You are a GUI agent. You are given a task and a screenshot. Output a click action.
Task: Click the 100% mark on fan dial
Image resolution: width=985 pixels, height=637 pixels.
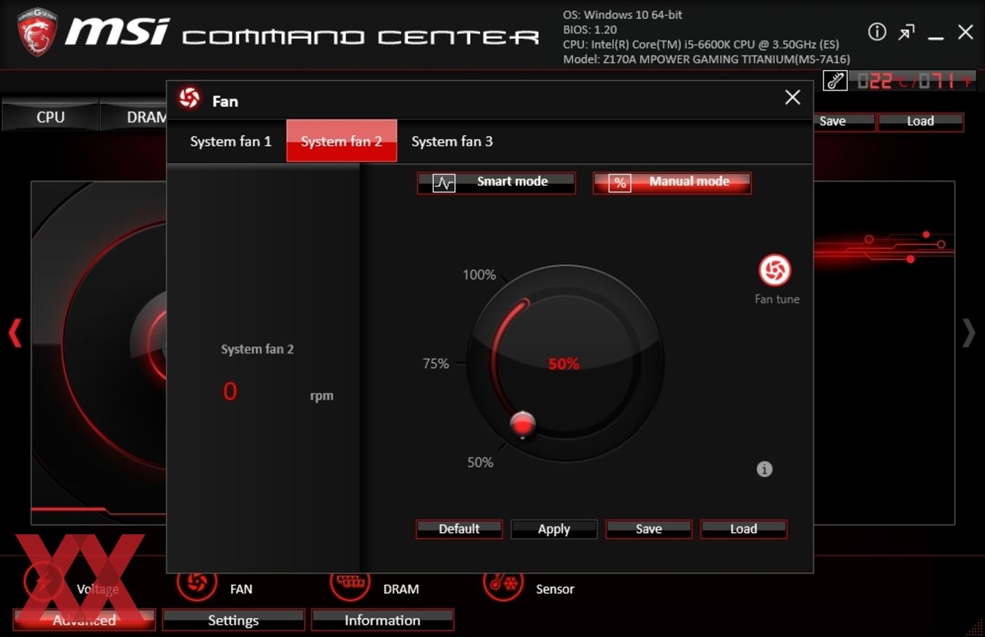pos(479,275)
